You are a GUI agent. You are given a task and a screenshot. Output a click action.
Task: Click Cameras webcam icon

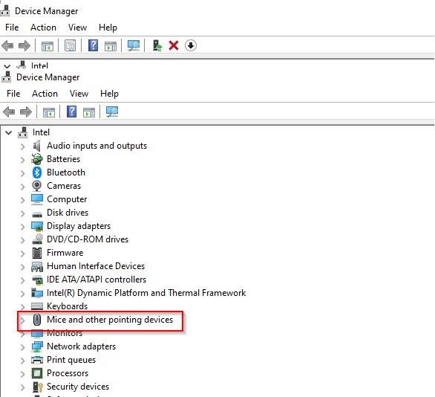point(37,186)
